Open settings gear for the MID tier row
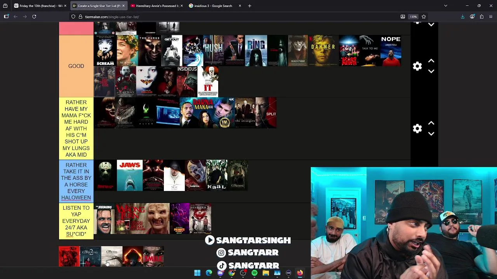The width and height of the screenshot is (497, 279). [x=417, y=129]
